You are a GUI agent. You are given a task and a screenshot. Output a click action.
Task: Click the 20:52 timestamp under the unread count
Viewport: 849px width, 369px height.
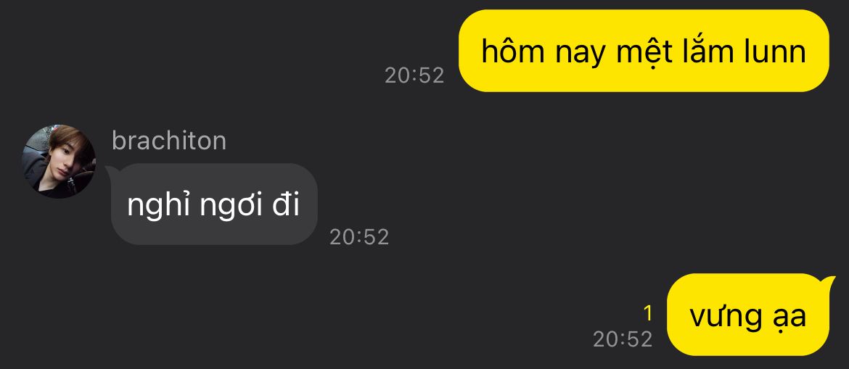[623, 339]
